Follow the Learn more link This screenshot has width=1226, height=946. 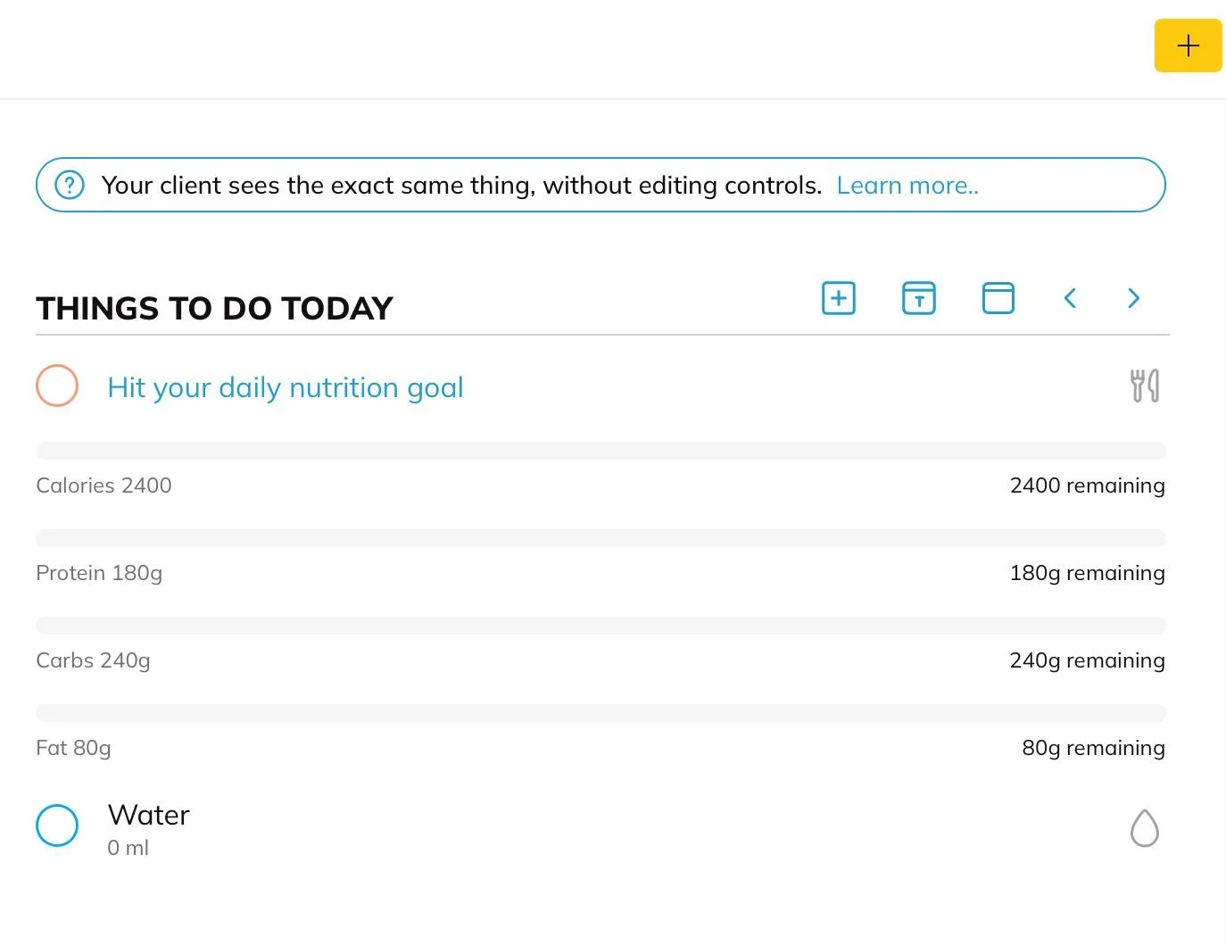click(907, 186)
